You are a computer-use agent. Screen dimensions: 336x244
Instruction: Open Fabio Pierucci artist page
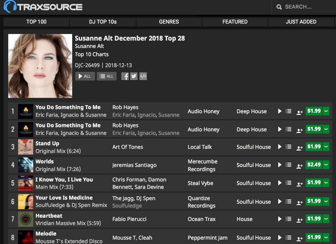(129, 219)
